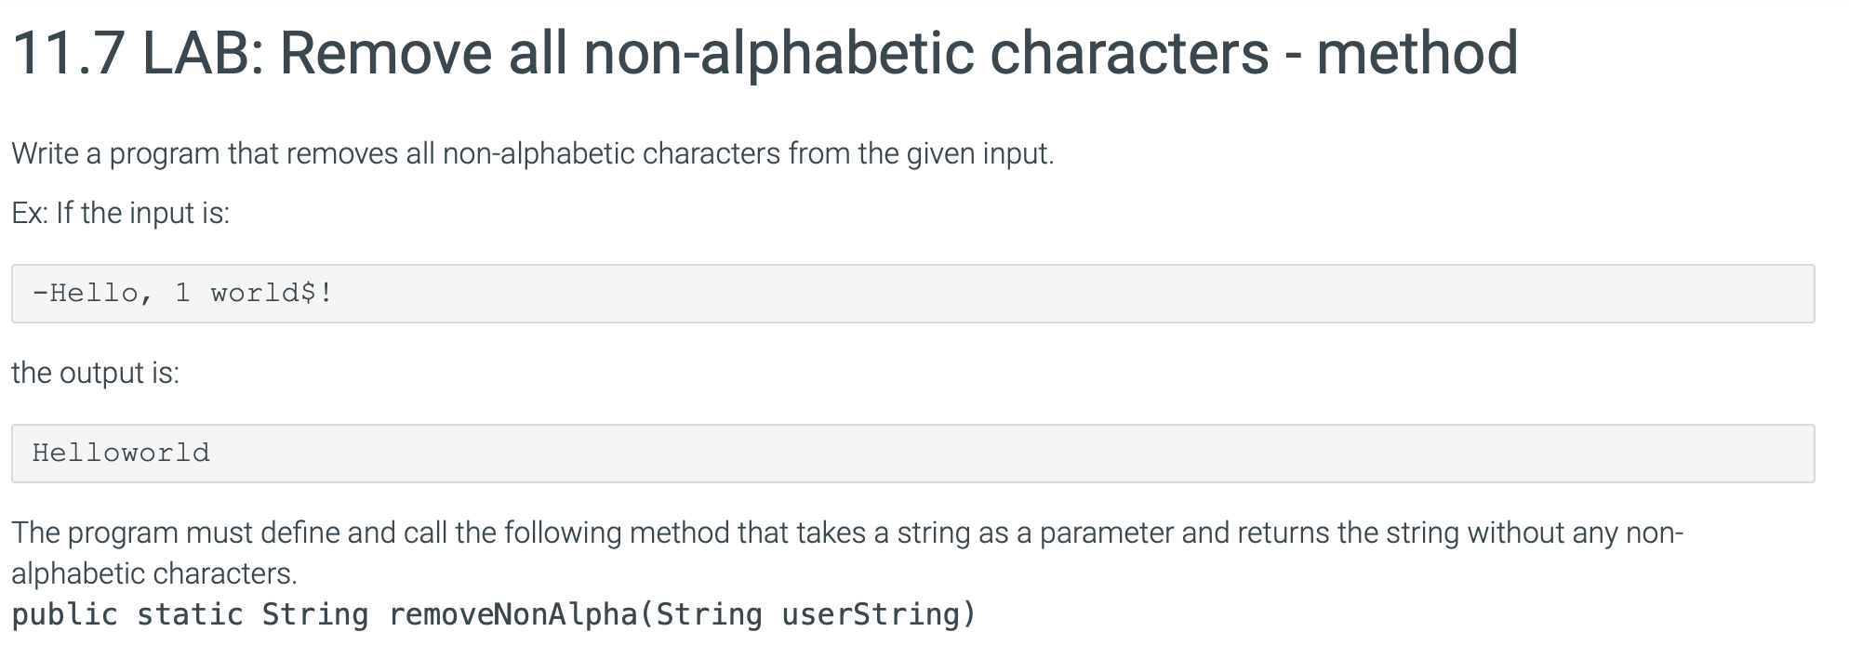The height and width of the screenshot is (645, 1849).
Task: Click empty area of output code box
Action: click(1023, 454)
